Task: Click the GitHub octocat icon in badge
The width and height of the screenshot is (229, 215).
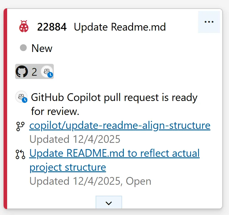Action: coord(22,72)
